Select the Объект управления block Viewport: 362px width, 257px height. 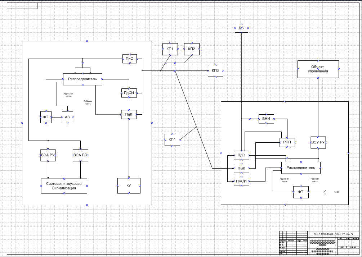(x=318, y=69)
